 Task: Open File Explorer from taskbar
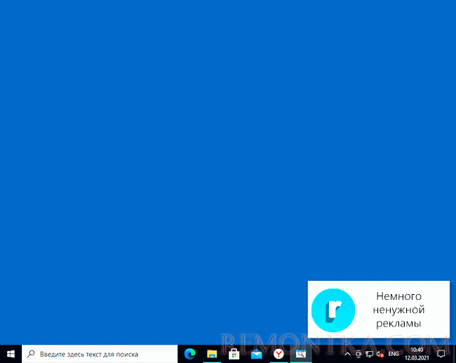click(212, 354)
